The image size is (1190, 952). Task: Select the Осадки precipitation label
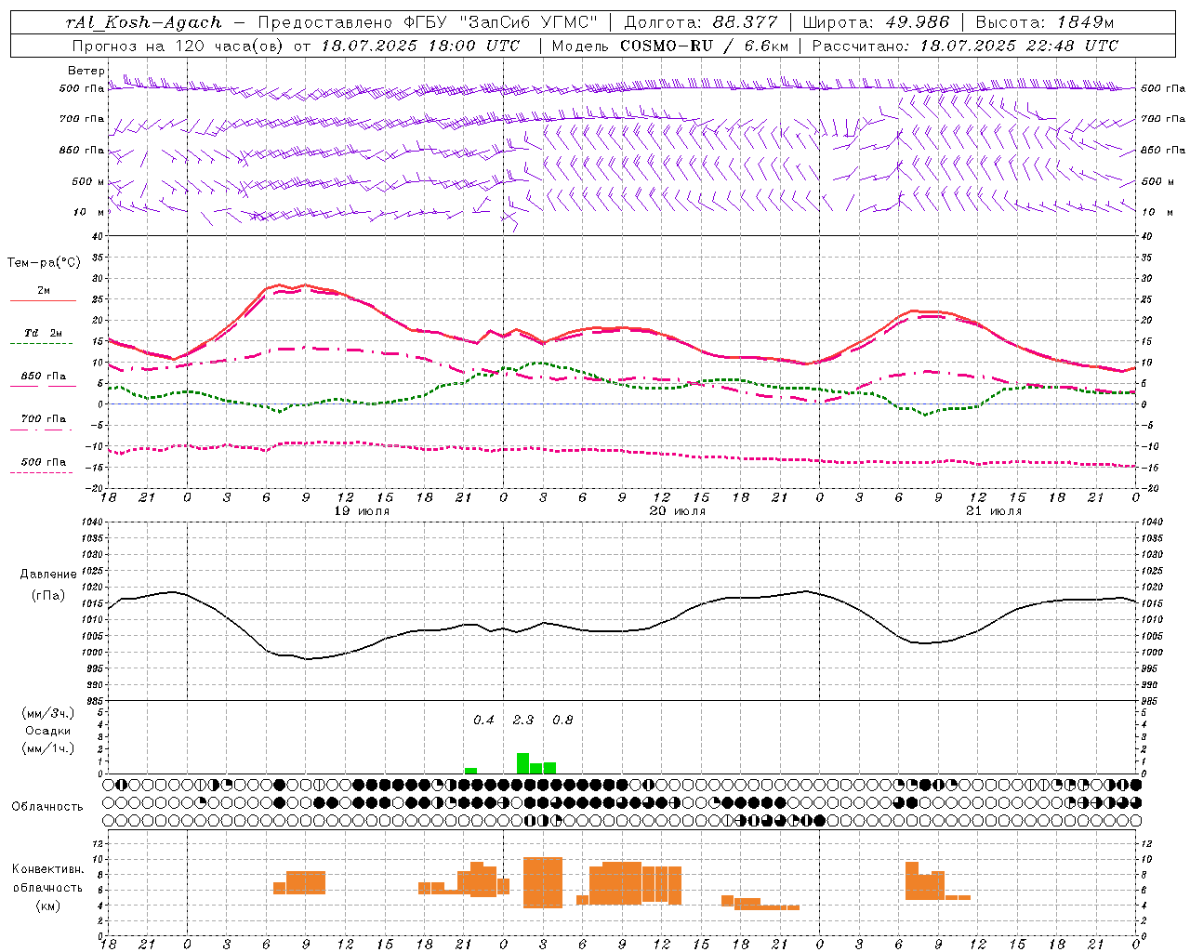coord(48,732)
